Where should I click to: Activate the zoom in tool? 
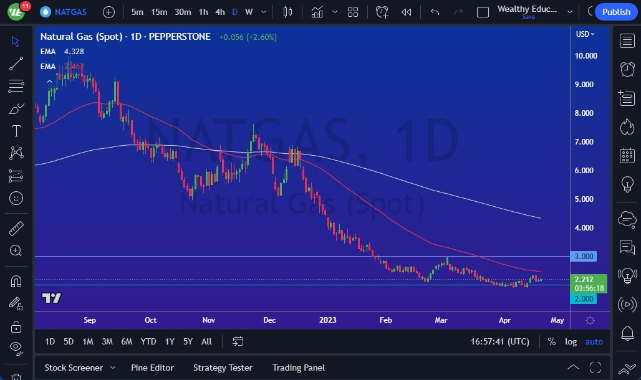pos(16,250)
